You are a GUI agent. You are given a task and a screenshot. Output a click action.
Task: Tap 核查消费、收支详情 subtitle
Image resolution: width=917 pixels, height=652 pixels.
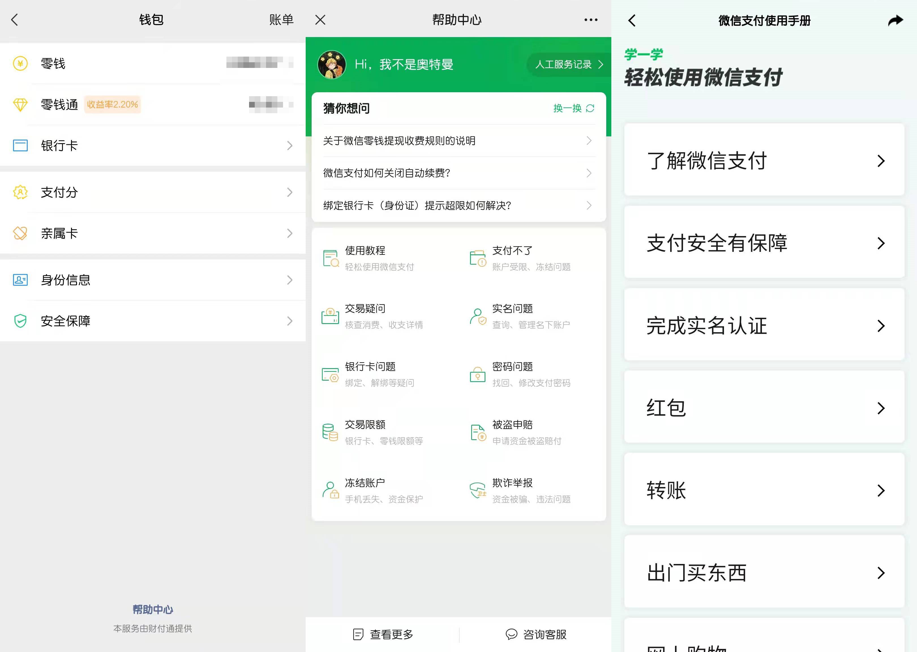384,325
